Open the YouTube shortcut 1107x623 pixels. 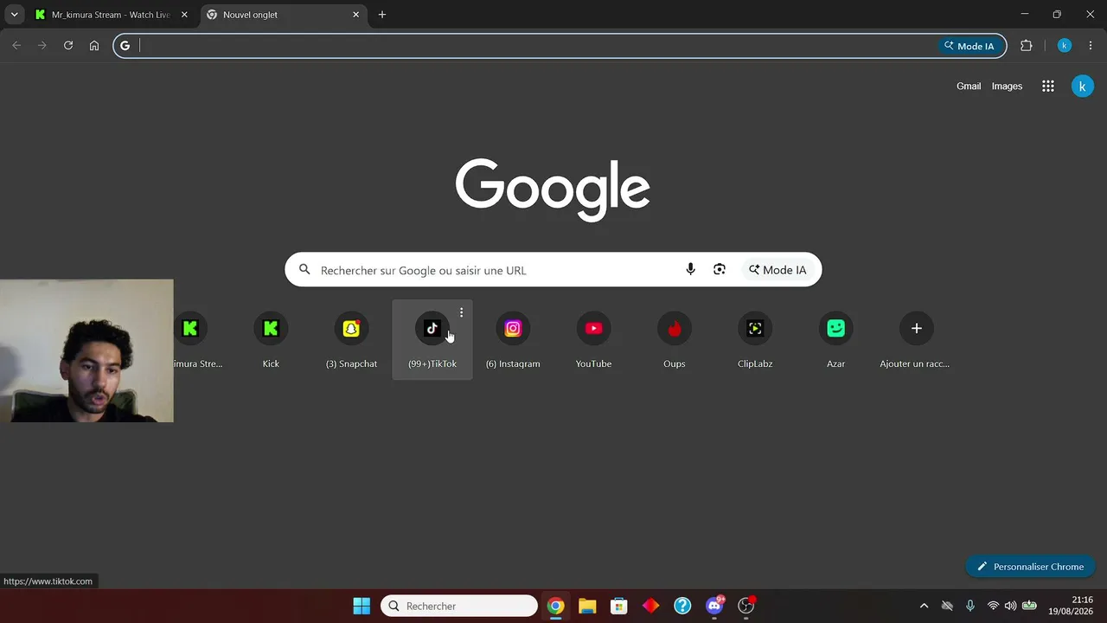pos(593,340)
